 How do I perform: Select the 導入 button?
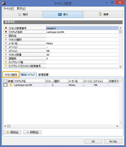[x=63, y=14]
